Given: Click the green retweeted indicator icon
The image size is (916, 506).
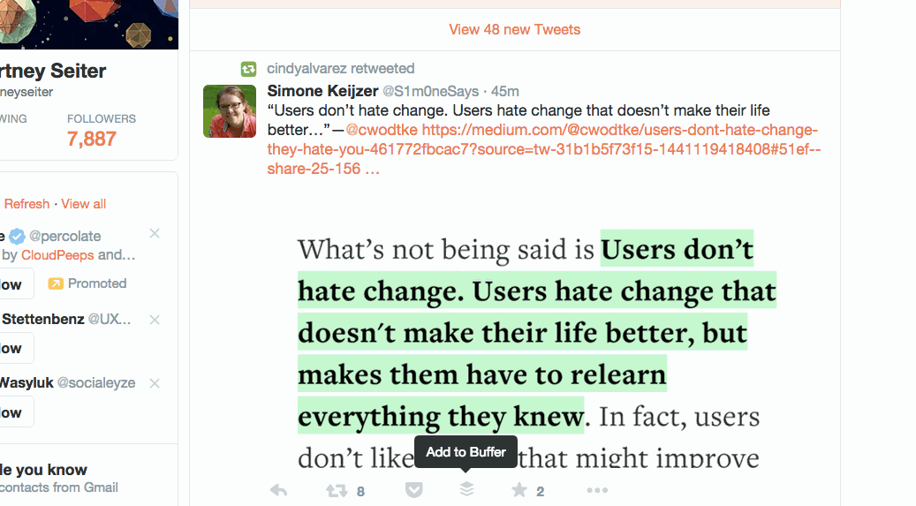Looking at the screenshot, I should click(x=248, y=69).
